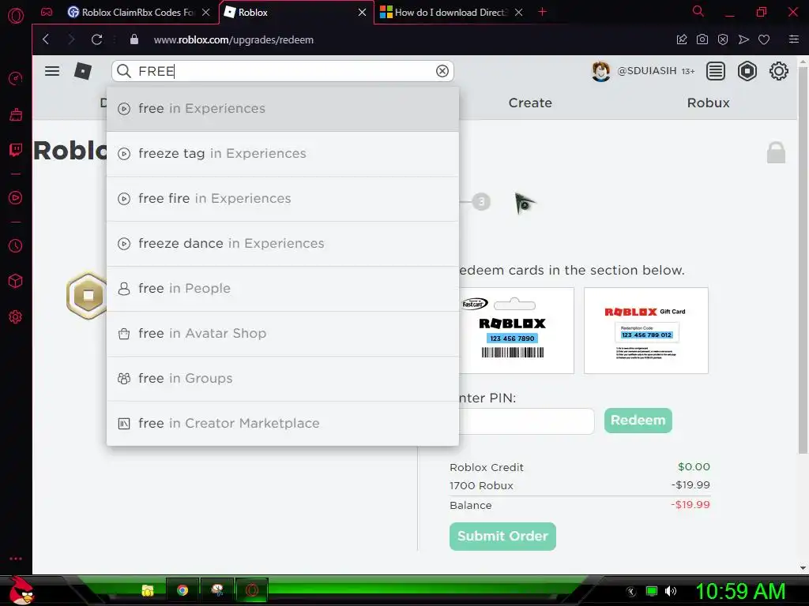Select 'free fire in Experiences' suggestion

click(283, 198)
